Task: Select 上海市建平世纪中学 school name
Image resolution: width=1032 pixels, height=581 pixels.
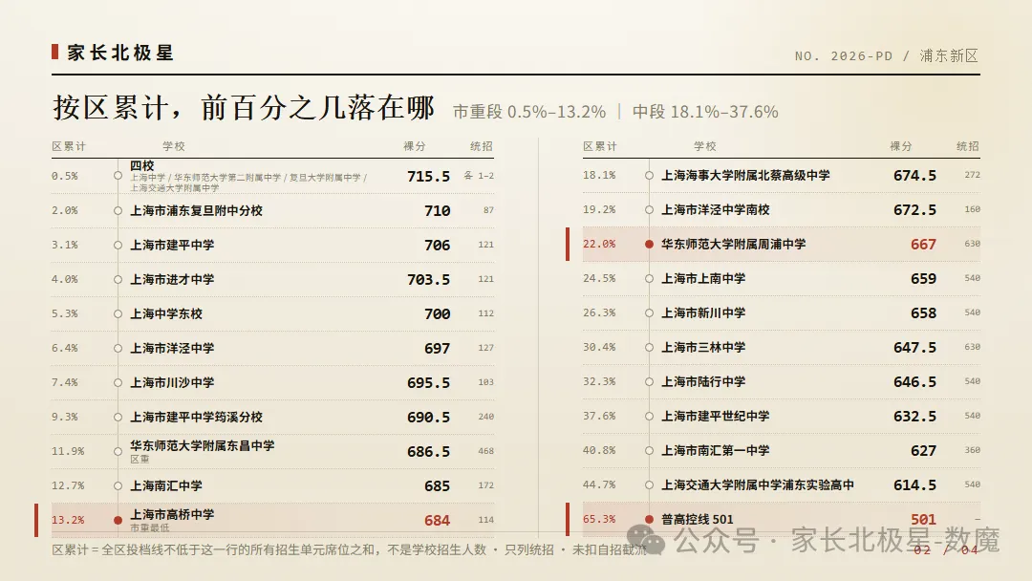Action: 716,416
